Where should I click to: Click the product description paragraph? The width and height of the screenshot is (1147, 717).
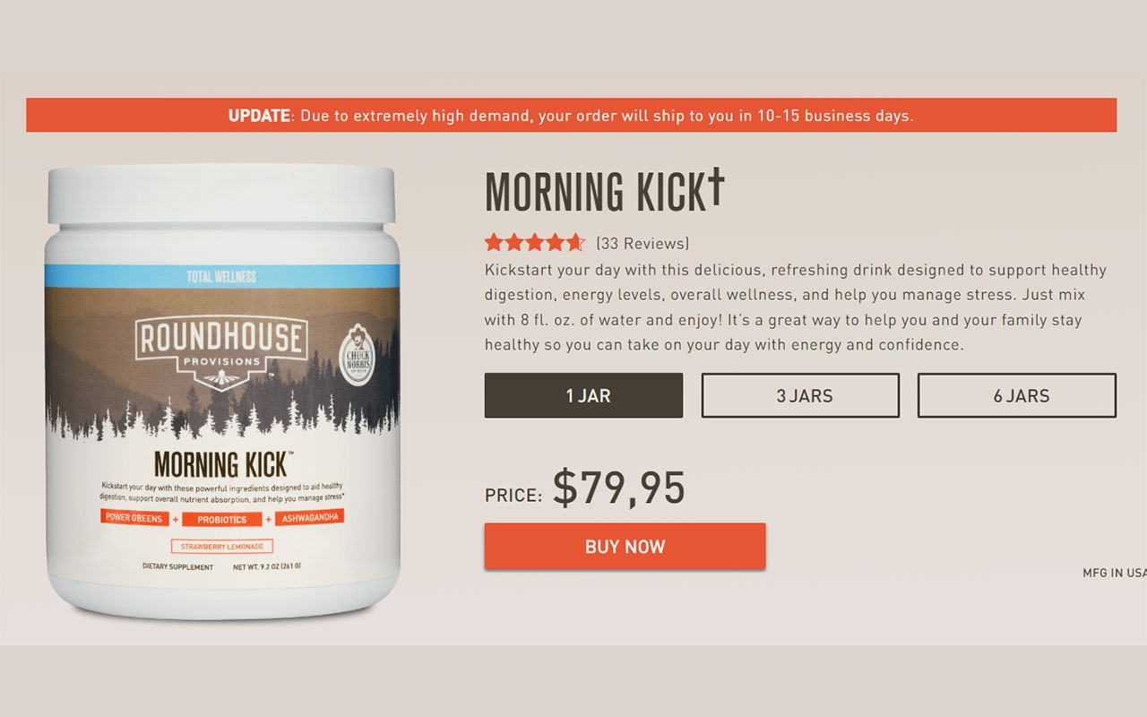coord(796,307)
